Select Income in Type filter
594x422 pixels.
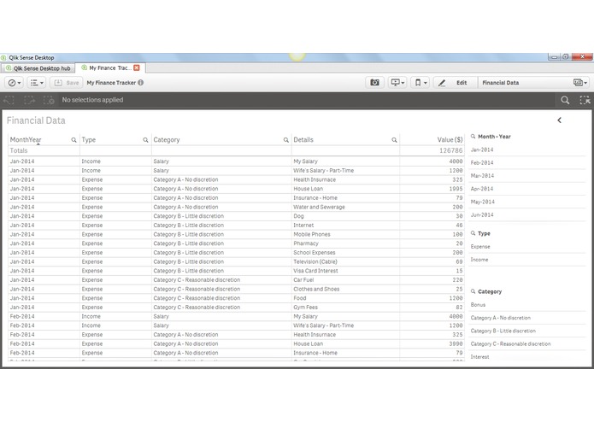coord(527,260)
